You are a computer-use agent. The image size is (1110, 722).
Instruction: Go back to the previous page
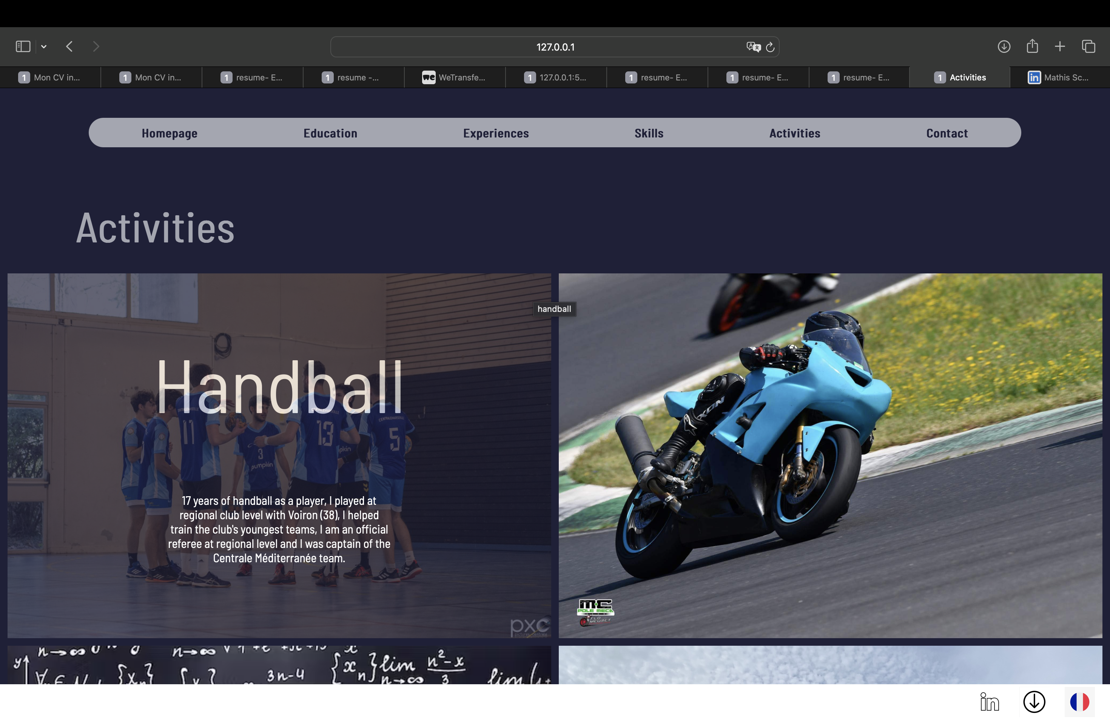point(69,47)
